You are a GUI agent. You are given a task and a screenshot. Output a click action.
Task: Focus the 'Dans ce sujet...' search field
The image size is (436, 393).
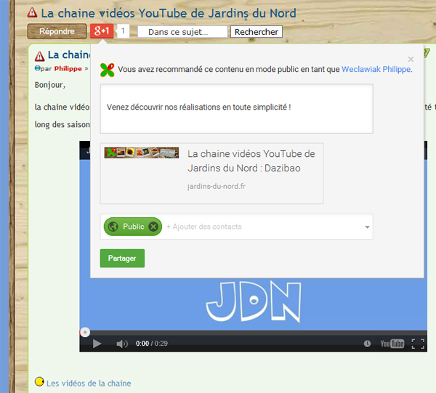click(182, 32)
